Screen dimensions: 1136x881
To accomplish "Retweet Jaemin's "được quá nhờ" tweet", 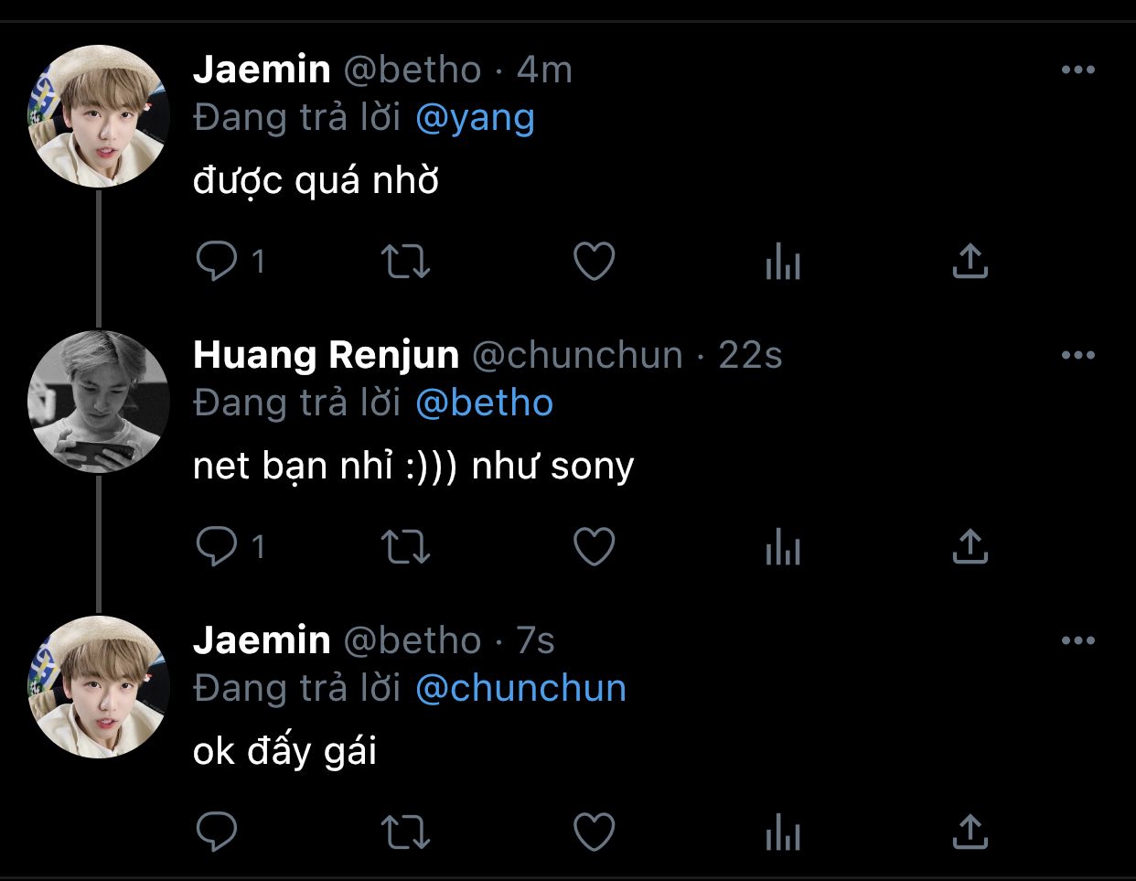I will pos(404,262).
